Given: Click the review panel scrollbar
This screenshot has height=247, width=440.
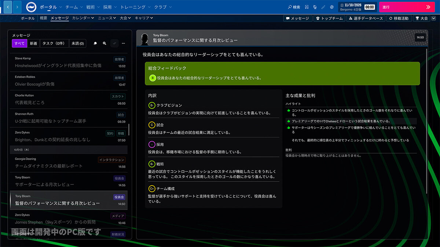Looking at the screenshot, I should pos(426,121).
